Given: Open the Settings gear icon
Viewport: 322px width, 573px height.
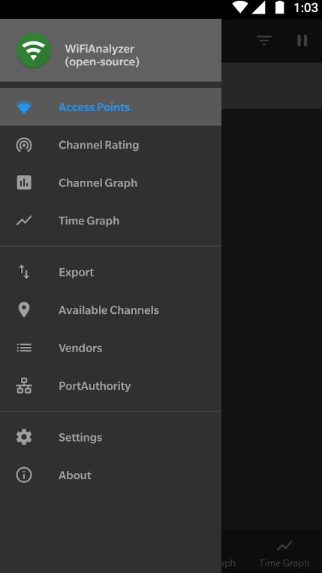Looking at the screenshot, I should [x=24, y=437].
